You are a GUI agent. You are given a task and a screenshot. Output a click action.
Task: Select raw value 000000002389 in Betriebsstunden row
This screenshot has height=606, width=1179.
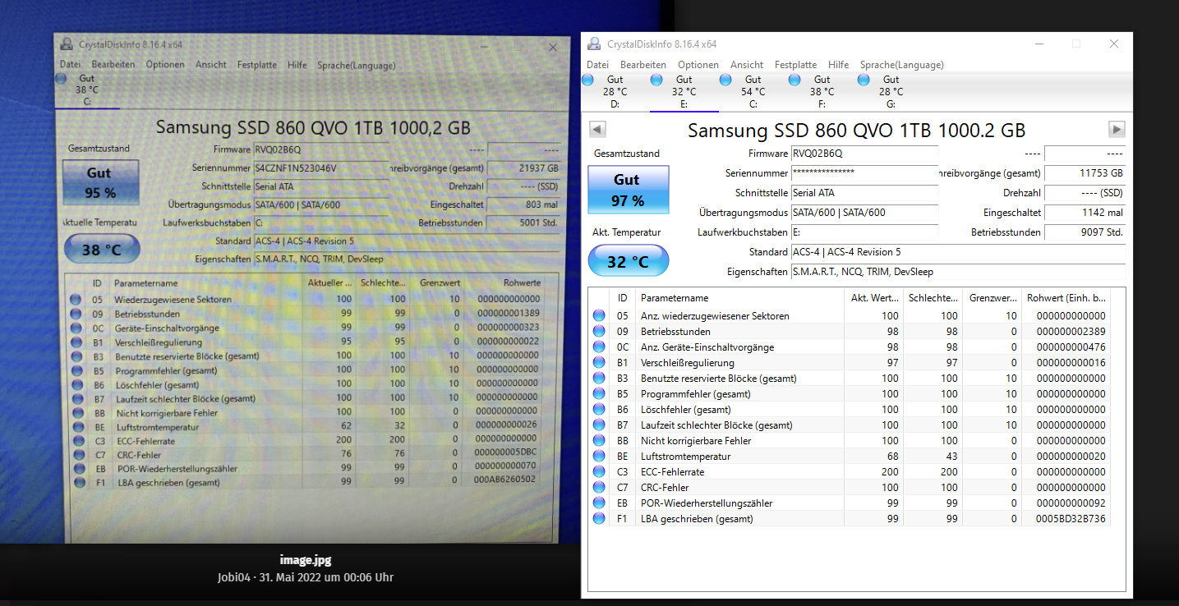1071,331
